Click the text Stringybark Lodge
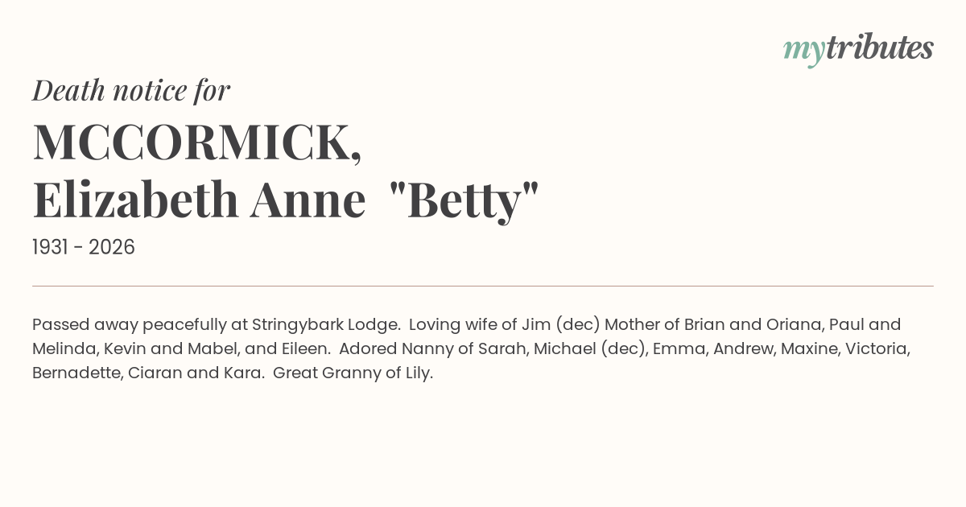966x507 pixels. click(x=326, y=324)
